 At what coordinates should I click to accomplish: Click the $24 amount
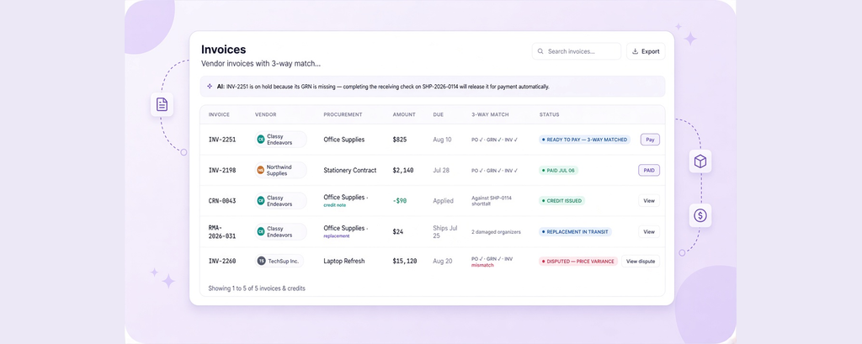[x=398, y=231]
